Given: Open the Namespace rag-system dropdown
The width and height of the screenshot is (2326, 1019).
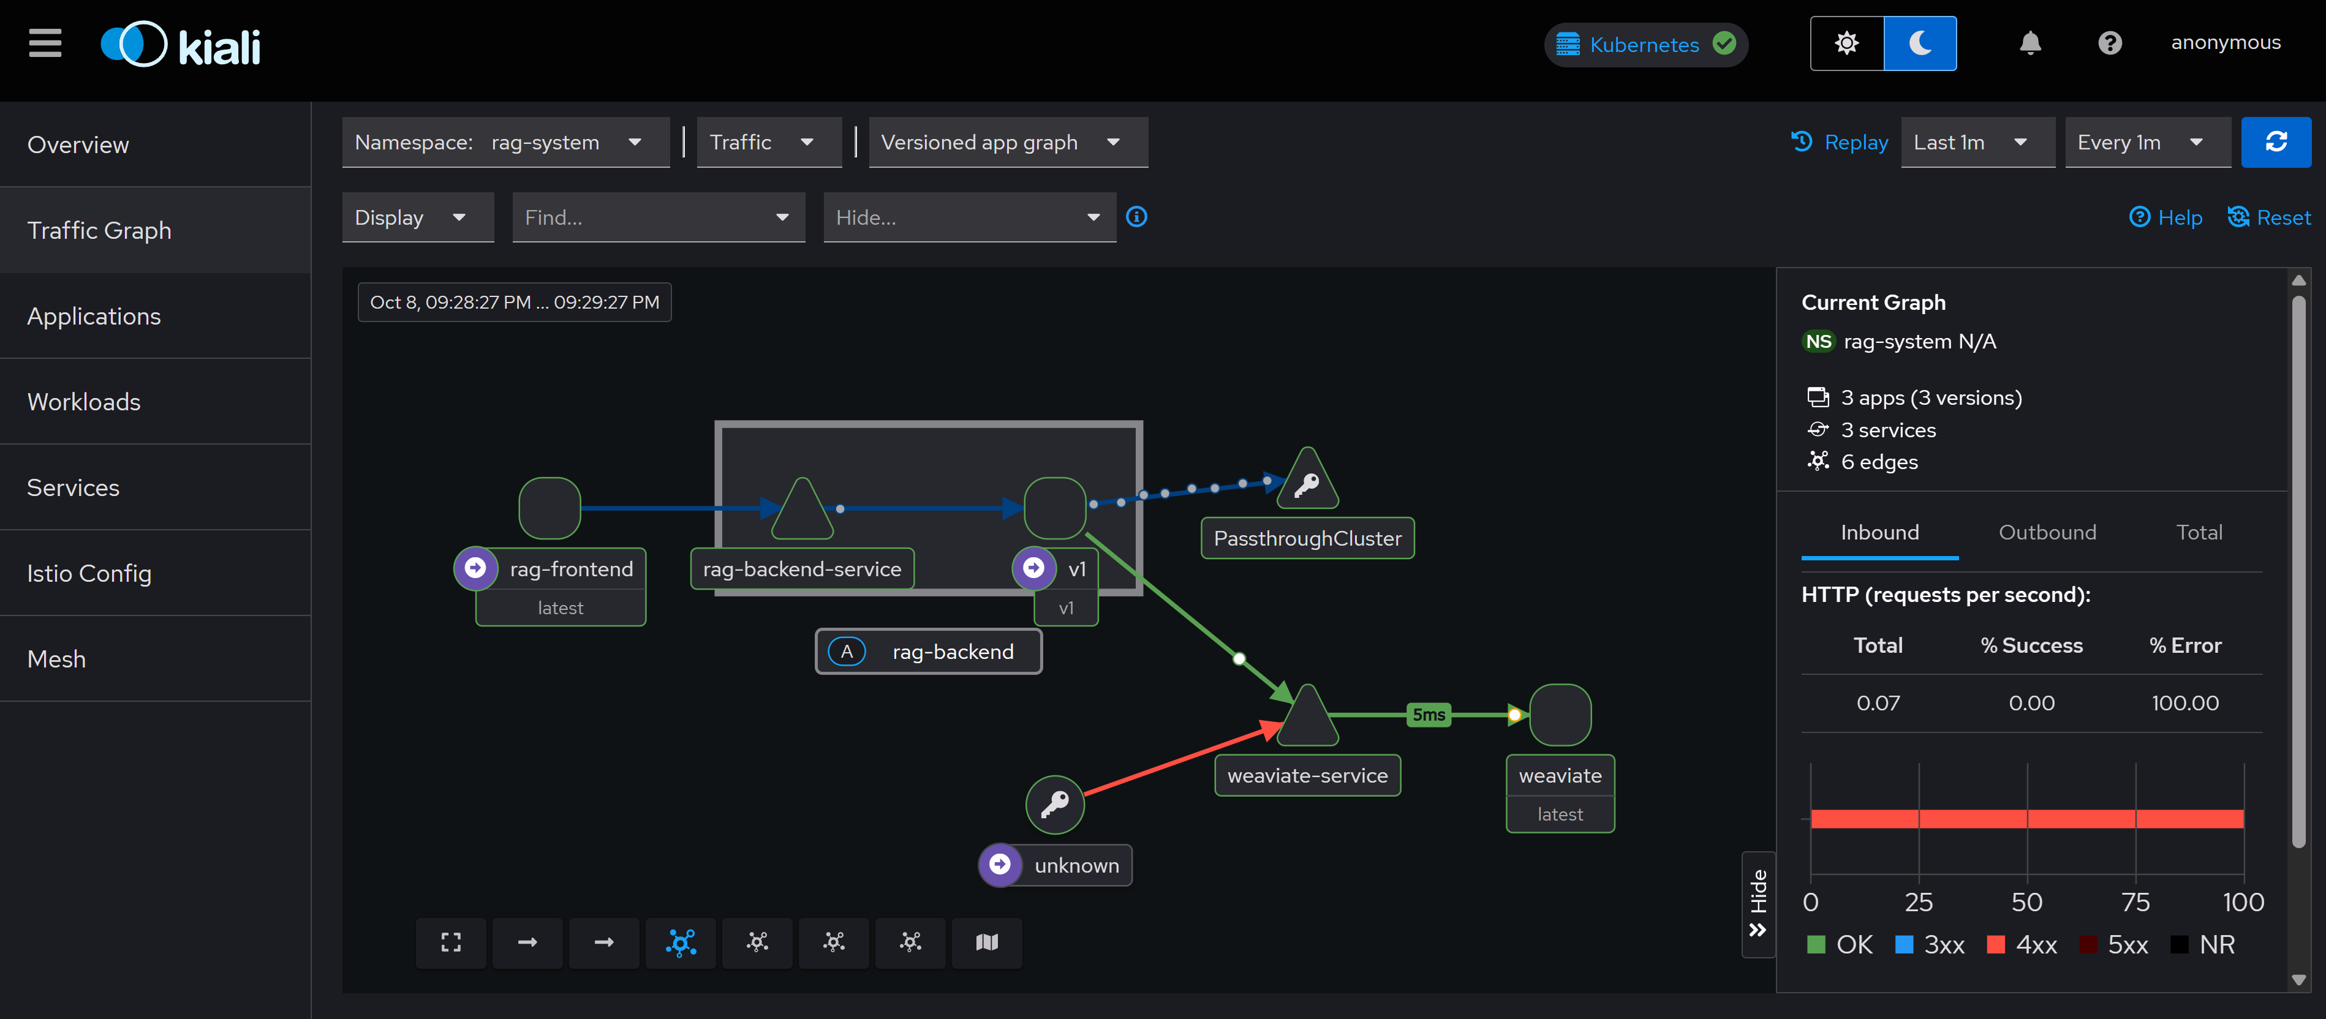Looking at the screenshot, I should click(505, 141).
